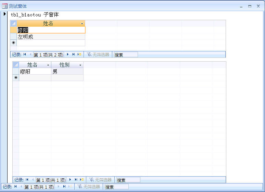Viewport: 265px width, 192px height.
Task: Click empty new-row 性别 cell in second subform
Action: click(x=67, y=78)
